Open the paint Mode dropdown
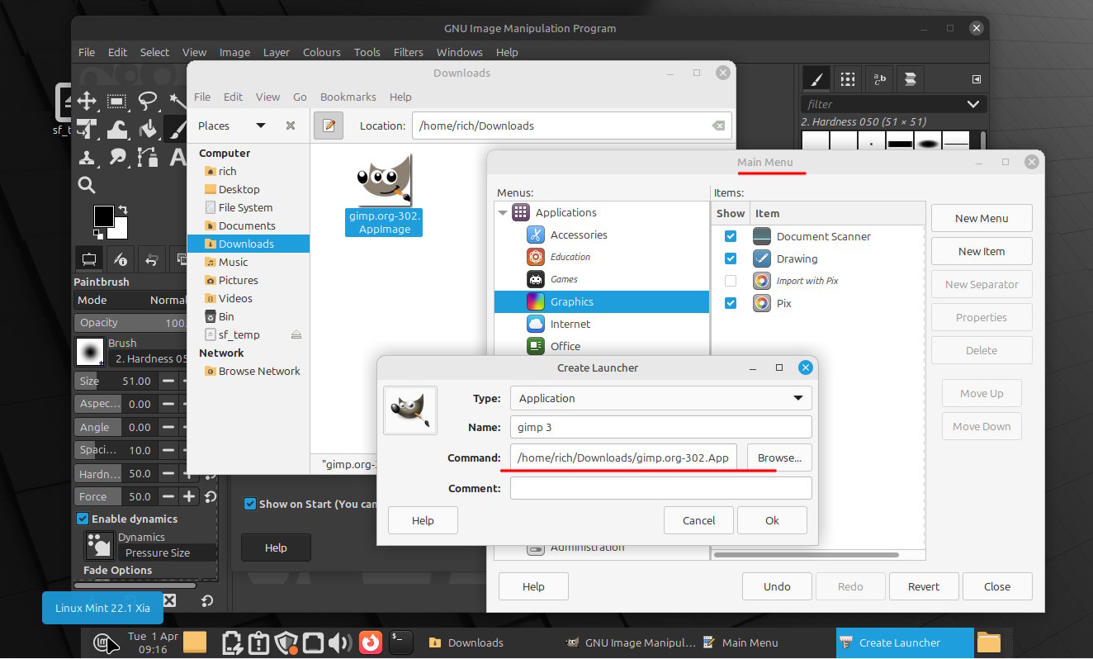The width and height of the screenshot is (1093, 659). [132, 300]
